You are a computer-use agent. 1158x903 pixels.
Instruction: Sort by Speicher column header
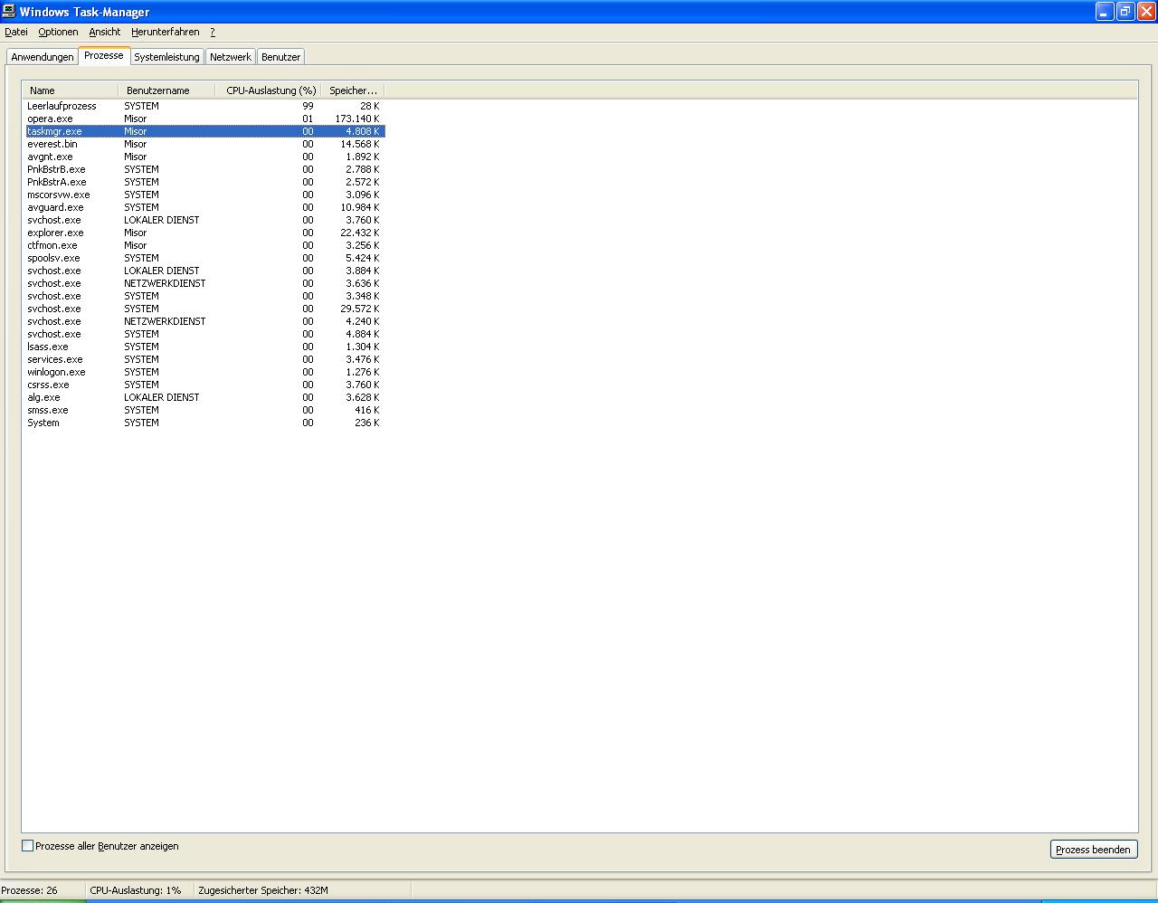353,90
